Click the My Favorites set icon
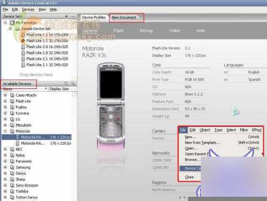 [x=12, y=22]
